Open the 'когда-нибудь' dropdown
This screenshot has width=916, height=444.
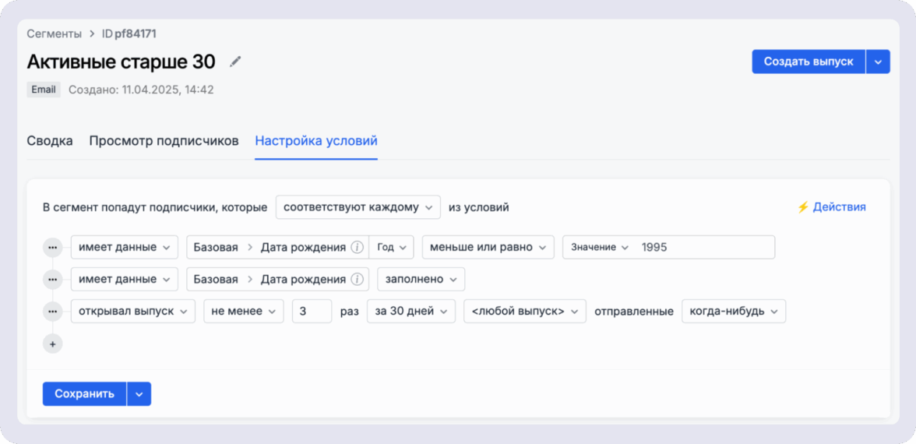733,312
